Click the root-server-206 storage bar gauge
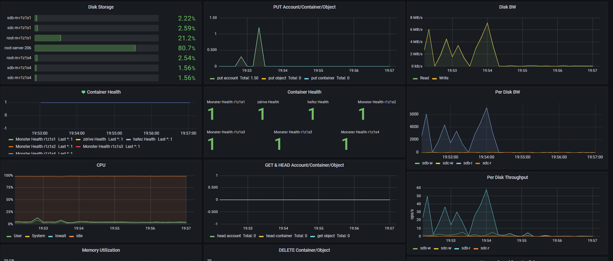This screenshot has height=261, width=613. 96,48
